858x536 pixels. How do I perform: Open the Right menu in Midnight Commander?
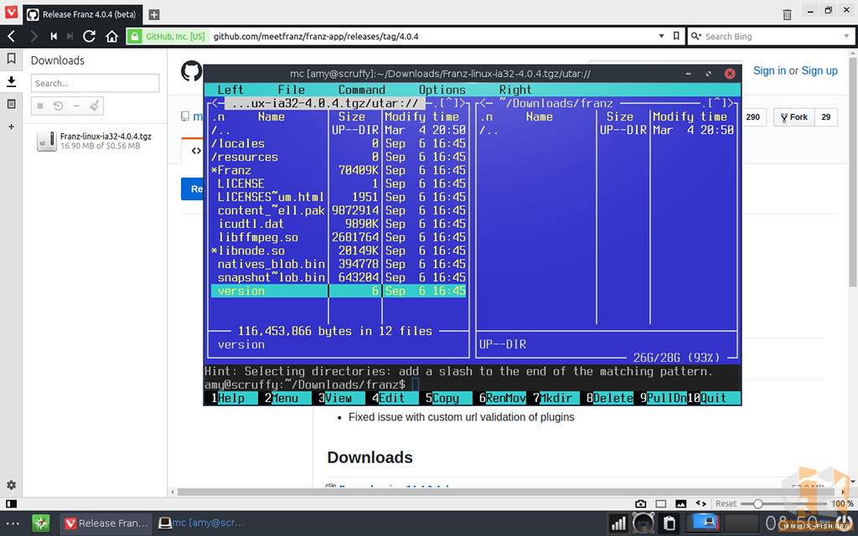pos(515,90)
